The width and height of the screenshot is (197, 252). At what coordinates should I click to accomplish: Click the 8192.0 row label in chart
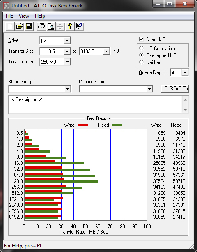(16, 217)
